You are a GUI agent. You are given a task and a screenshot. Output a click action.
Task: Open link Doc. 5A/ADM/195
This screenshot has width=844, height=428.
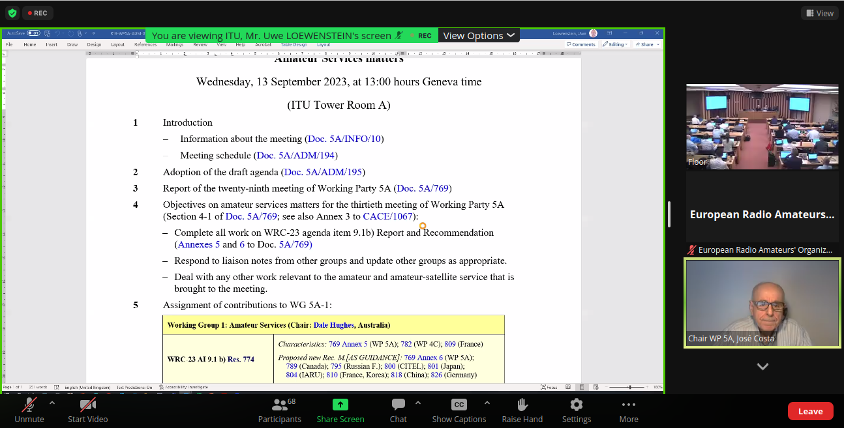coord(324,172)
